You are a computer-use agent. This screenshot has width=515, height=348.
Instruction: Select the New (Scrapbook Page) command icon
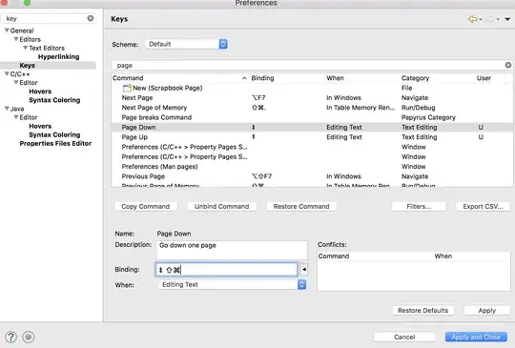click(x=127, y=88)
